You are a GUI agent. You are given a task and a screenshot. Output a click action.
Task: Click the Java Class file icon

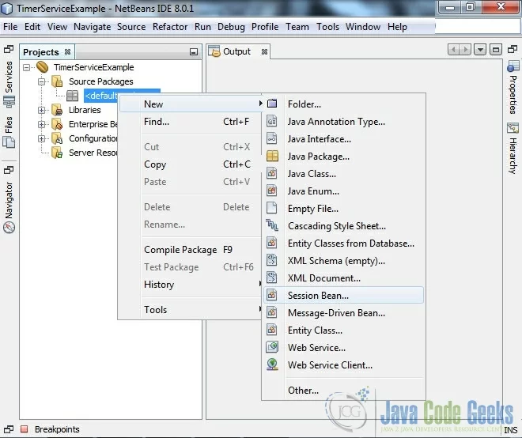pyautogui.click(x=272, y=173)
